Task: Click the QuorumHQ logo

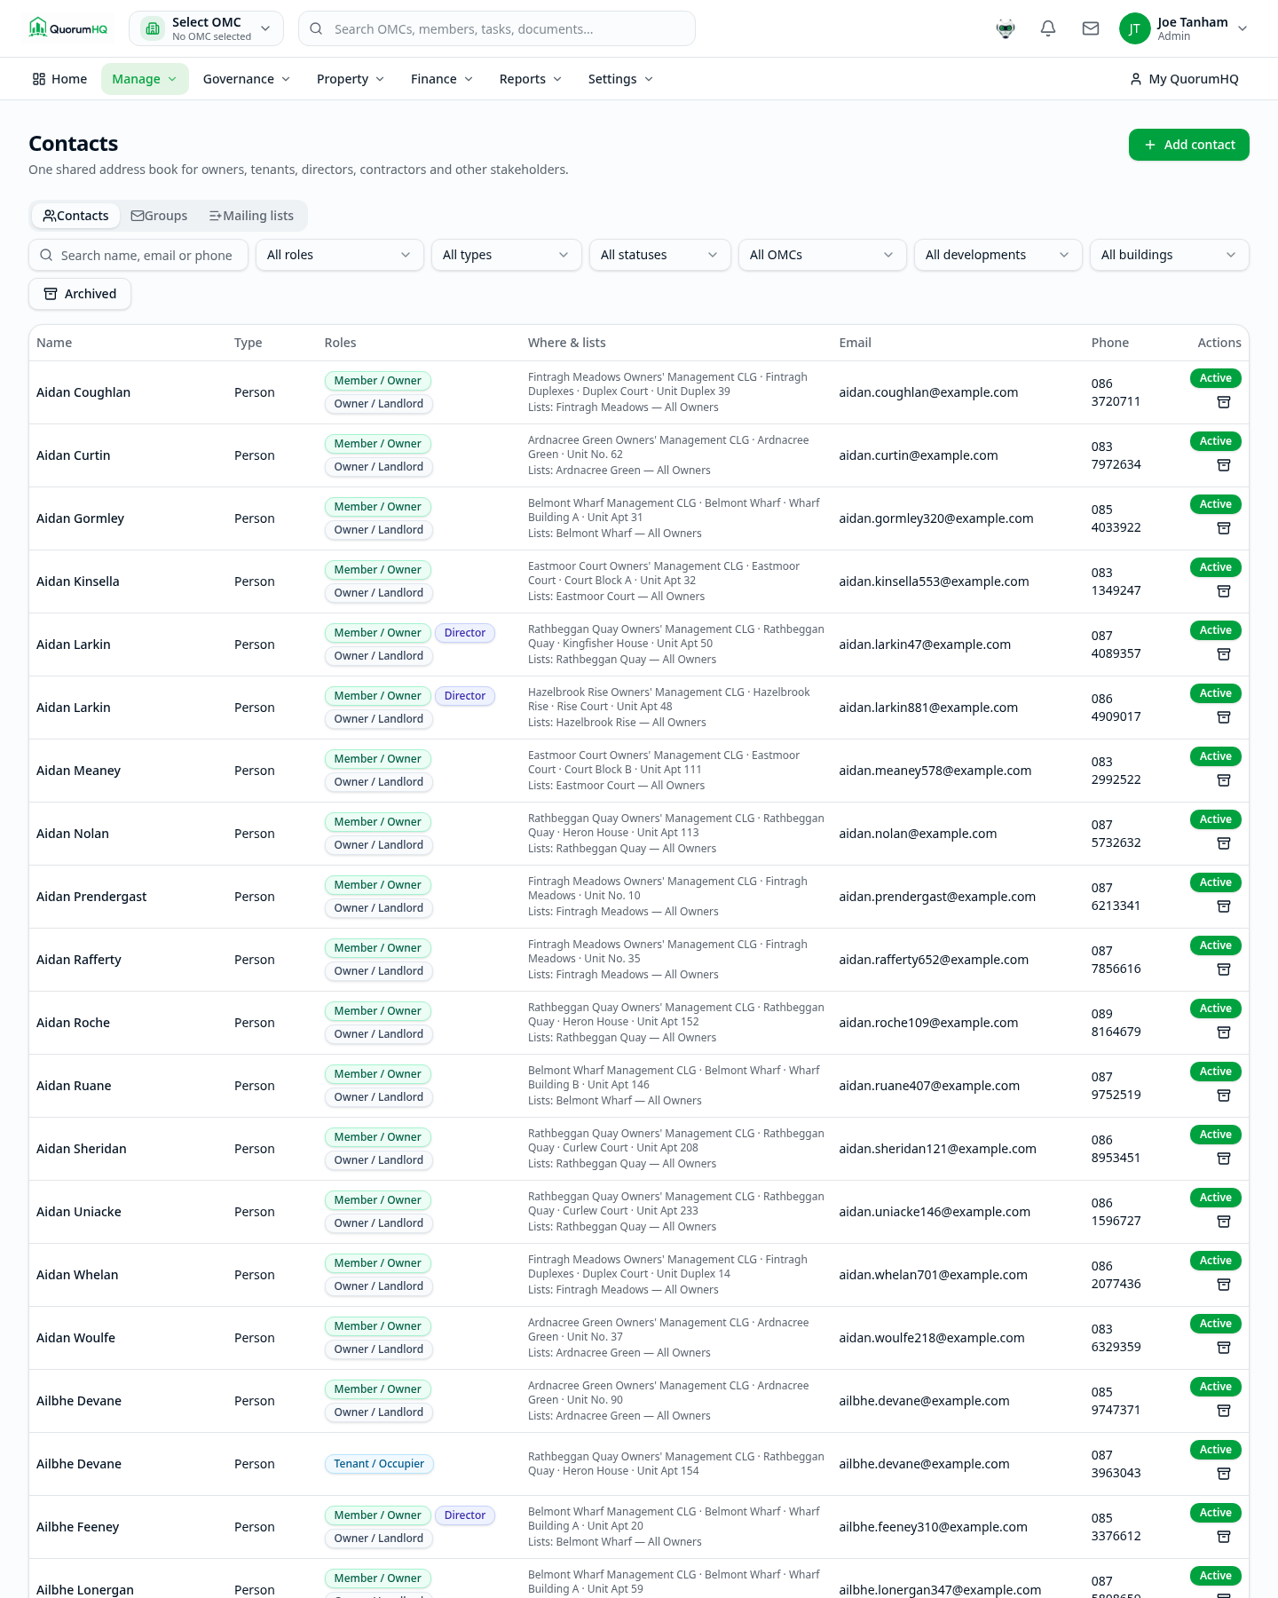Action: 68,28
